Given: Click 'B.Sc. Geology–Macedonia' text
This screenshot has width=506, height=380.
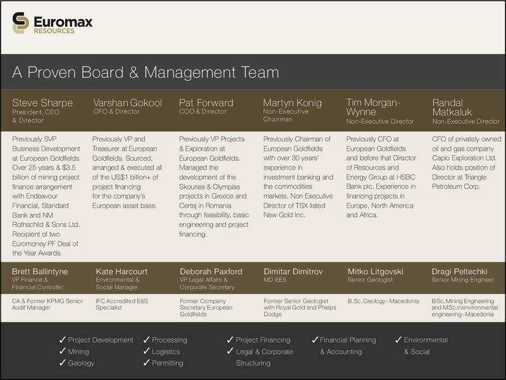Looking at the screenshot, I should click(383, 301).
